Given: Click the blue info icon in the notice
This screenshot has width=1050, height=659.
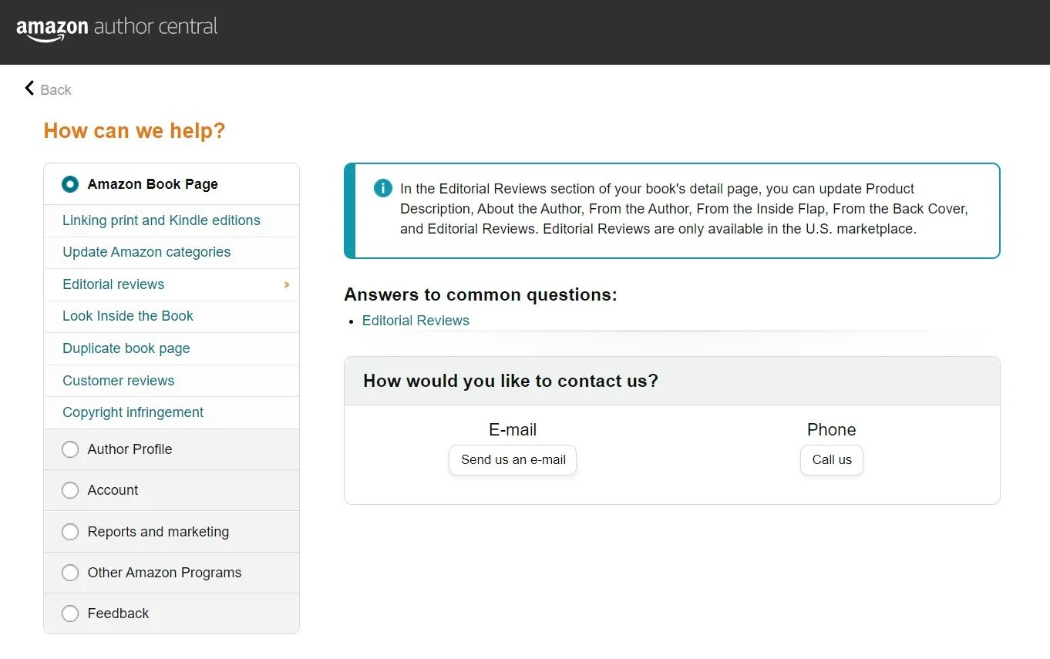Looking at the screenshot, I should (383, 188).
